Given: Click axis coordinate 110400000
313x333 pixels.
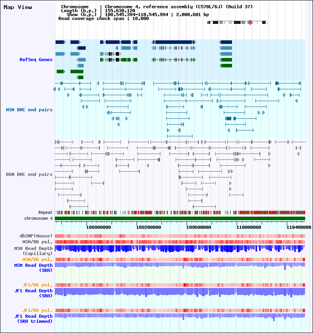Looking at the screenshot, I should click(x=299, y=227).
